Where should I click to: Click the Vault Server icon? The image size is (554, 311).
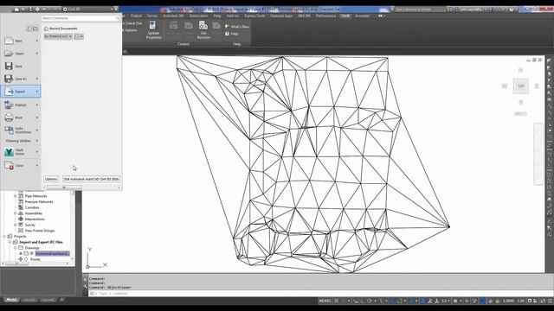[x=10, y=152]
